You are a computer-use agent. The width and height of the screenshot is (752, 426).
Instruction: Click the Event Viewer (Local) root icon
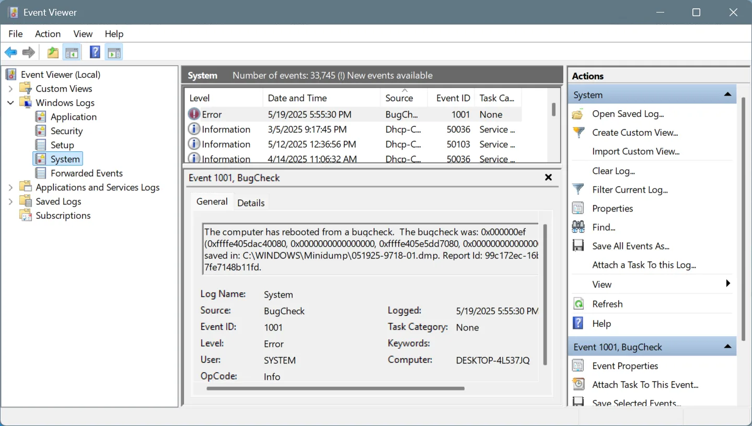pos(11,74)
